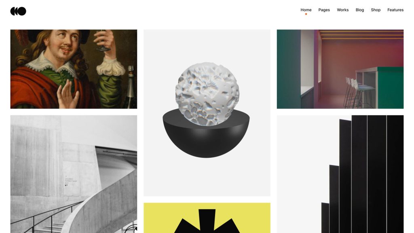View the colorful bar interior project
The image size is (414, 233).
click(340, 69)
